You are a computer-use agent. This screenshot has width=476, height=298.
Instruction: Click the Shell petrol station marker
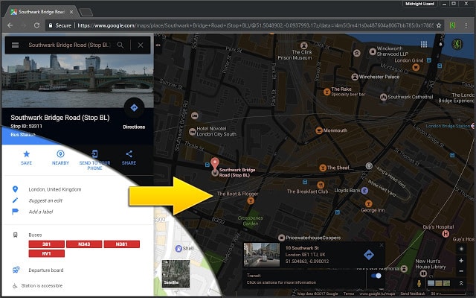point(178,248)
